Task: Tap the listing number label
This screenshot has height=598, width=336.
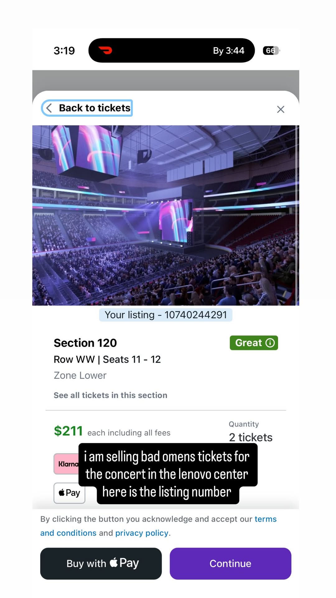Action: pyautogui.click(x=166, y=315)
